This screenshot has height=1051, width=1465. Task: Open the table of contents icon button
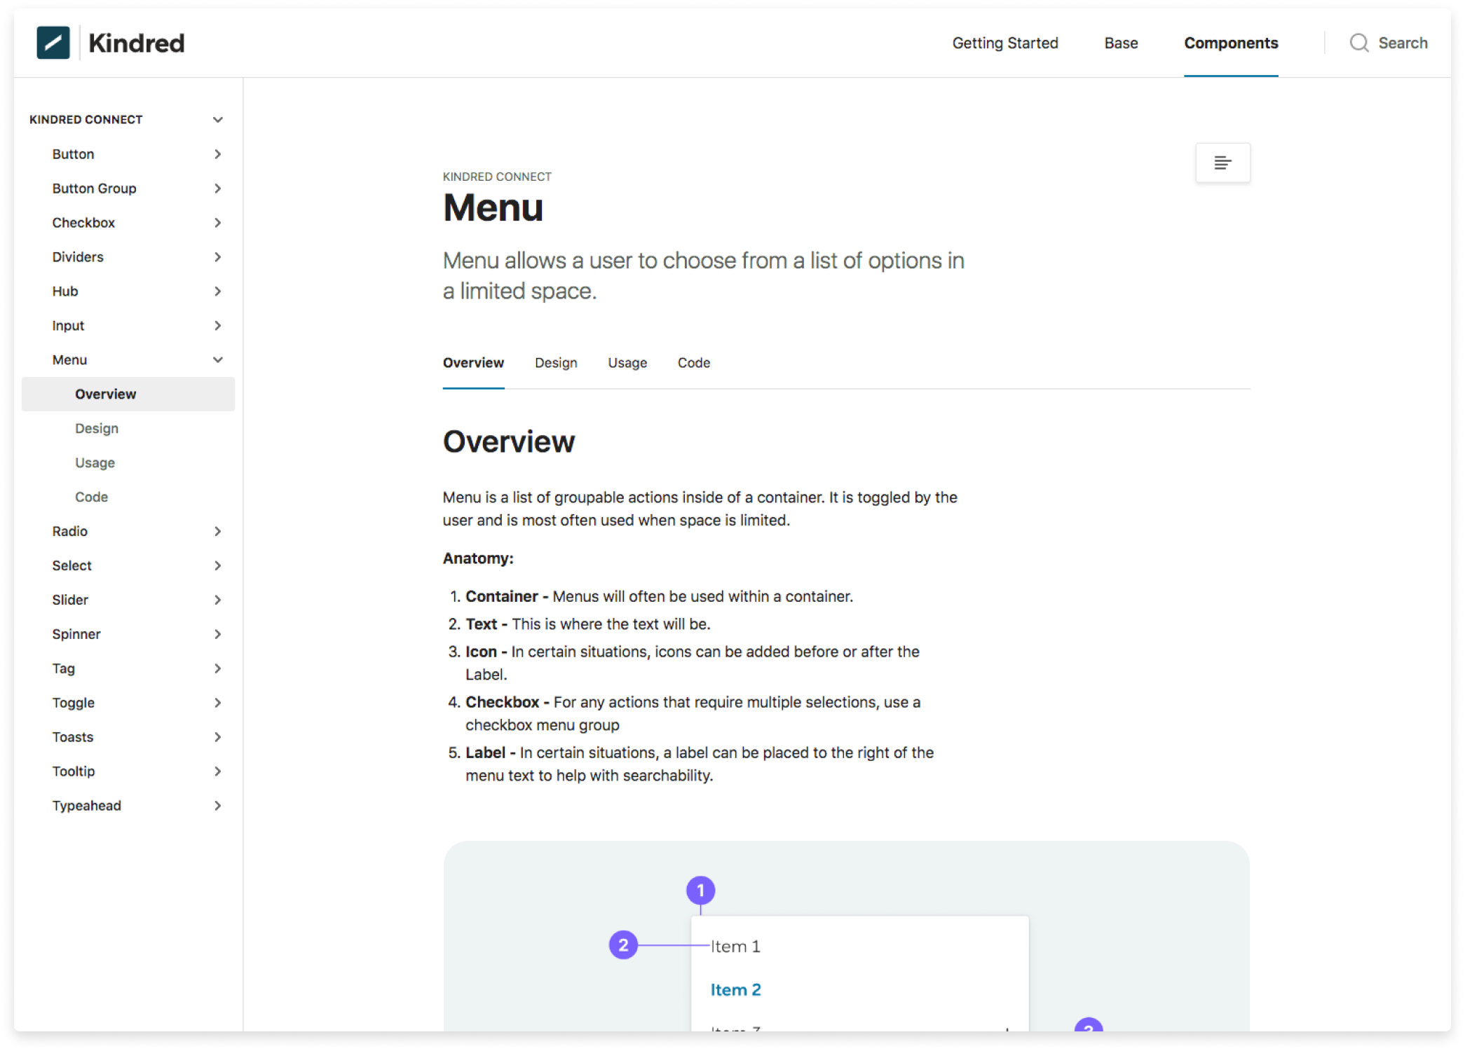(x=1222, y=163)
